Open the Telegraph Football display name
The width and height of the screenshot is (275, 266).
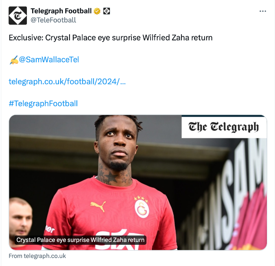point(61,11)
